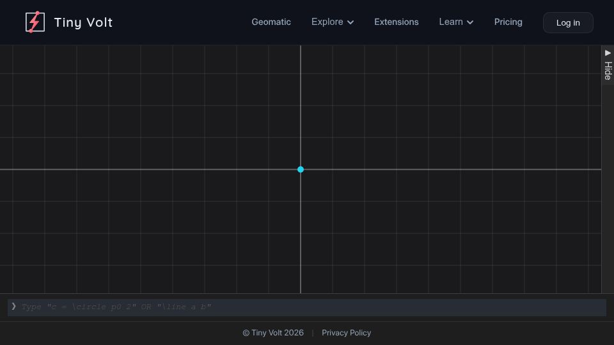Expand the Explore dropdown menu
The image size is (614, 345).
[333, 22]
